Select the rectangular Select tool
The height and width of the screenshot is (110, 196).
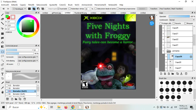click(2, 52)
